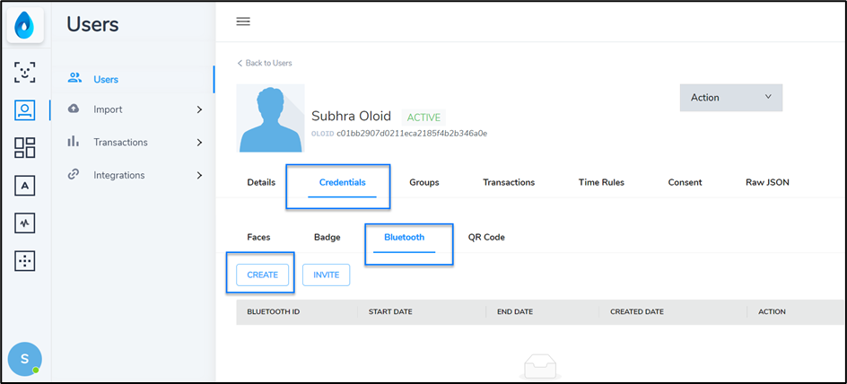Screen dimensions: 847x384
Task: Open the S account avatar
Action: (25, 359)
